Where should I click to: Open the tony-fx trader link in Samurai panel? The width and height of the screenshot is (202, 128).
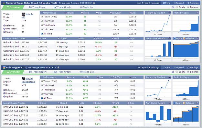click(29, 14)
